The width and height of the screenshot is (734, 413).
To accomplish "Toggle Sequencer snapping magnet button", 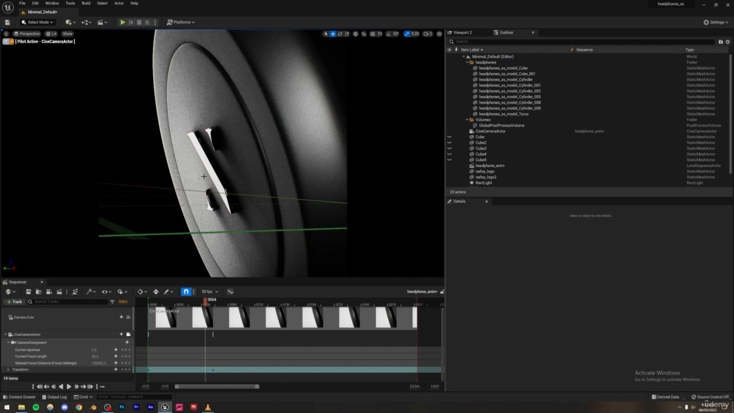I will point(186,292).
